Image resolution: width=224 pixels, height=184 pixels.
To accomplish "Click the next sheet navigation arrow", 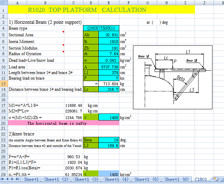I will click(x=13, y=179).
